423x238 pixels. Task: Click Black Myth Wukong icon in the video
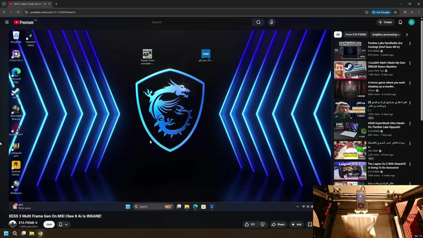pos(16,113)
